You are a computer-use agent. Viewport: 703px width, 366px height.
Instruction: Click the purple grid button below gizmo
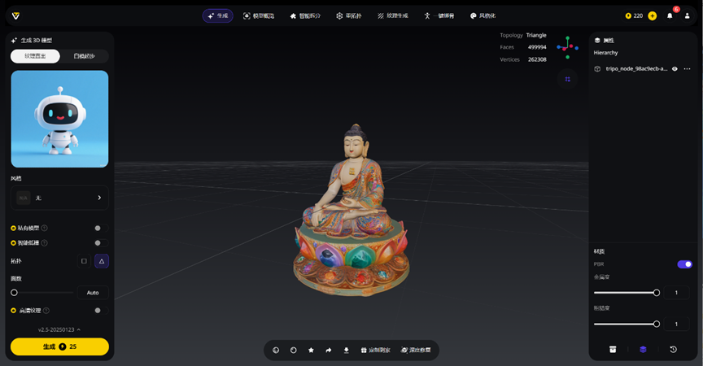tap(568, 79)
